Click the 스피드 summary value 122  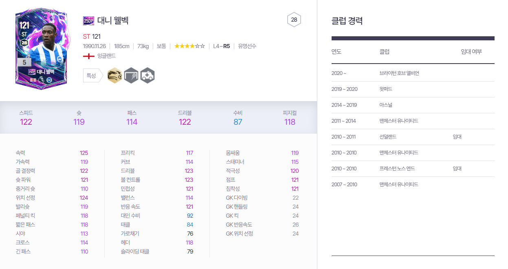(x=26, y=122)
